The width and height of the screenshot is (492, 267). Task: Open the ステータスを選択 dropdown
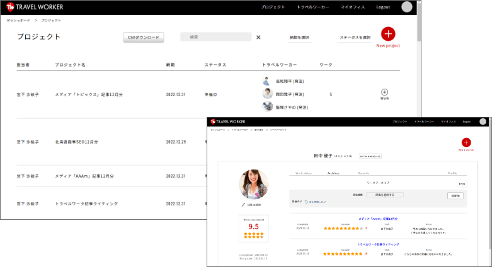point(355,37)
